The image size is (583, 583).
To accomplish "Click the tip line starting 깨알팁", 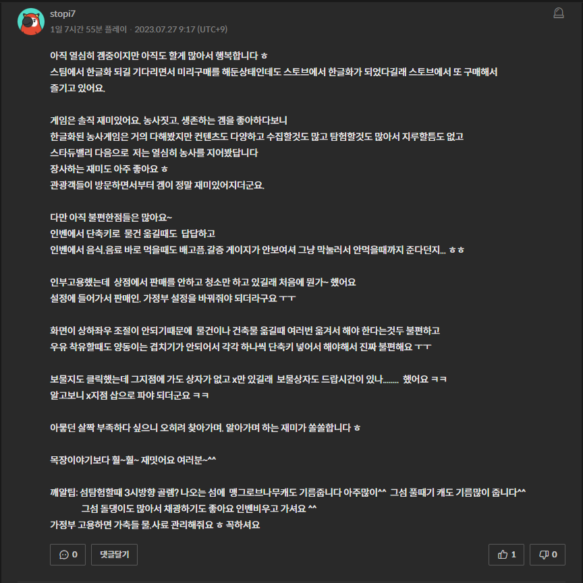I will pos(287,492).
